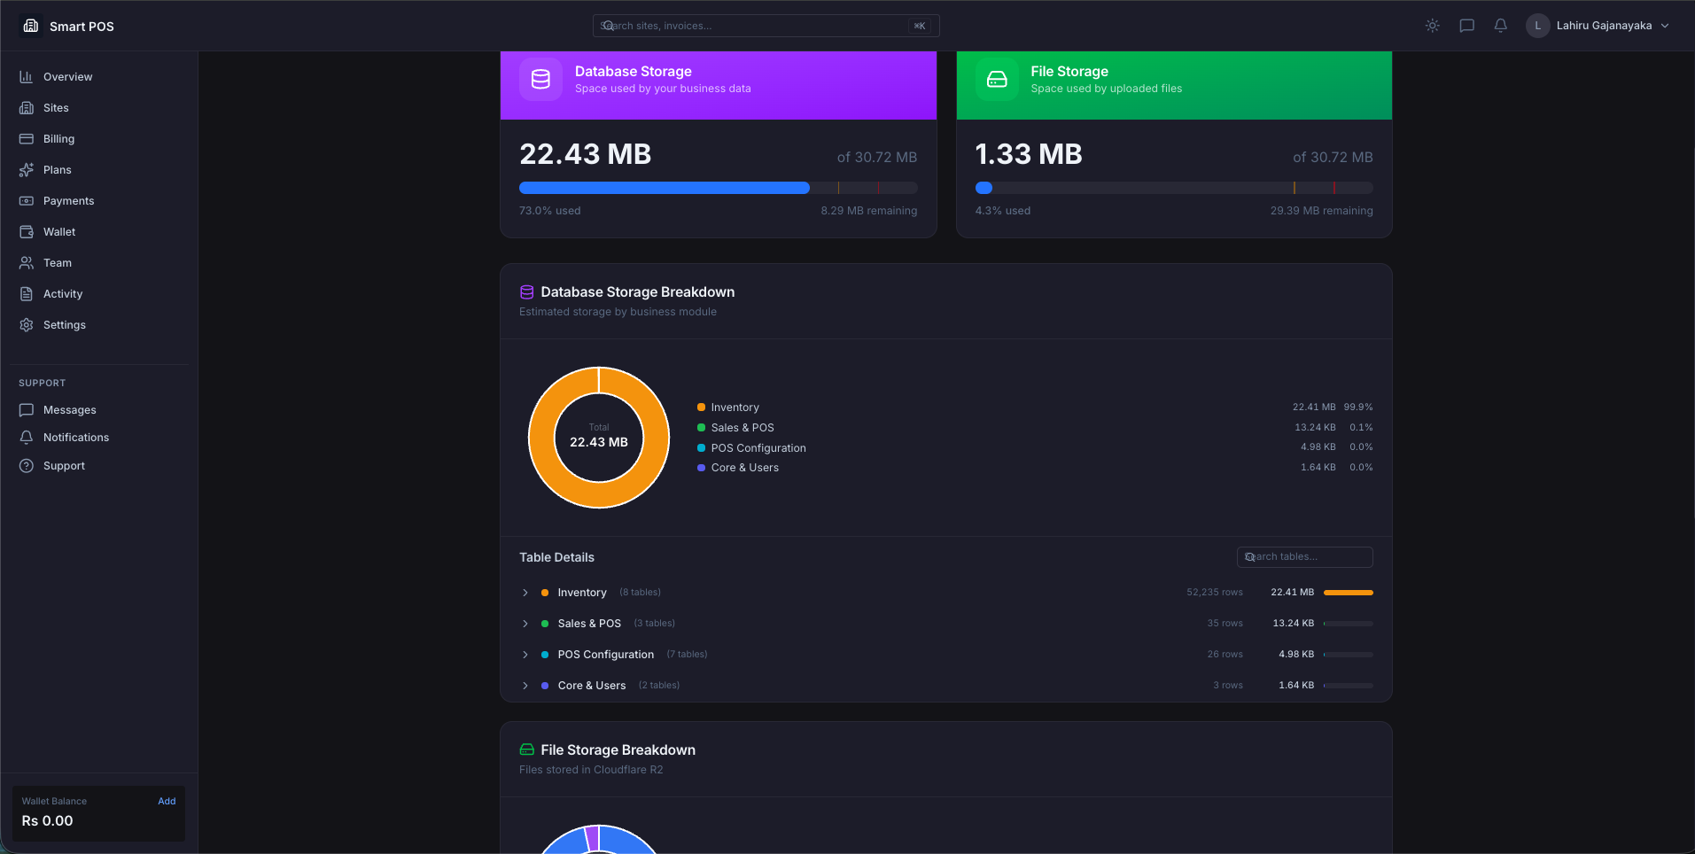
Task: Click the teal POS Configuration legend dot
Action: (701, 448)
